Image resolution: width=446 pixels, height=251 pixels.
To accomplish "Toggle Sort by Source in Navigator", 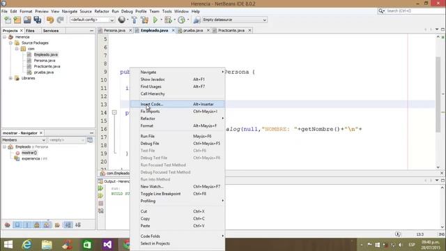I will (x=78, y=225).
